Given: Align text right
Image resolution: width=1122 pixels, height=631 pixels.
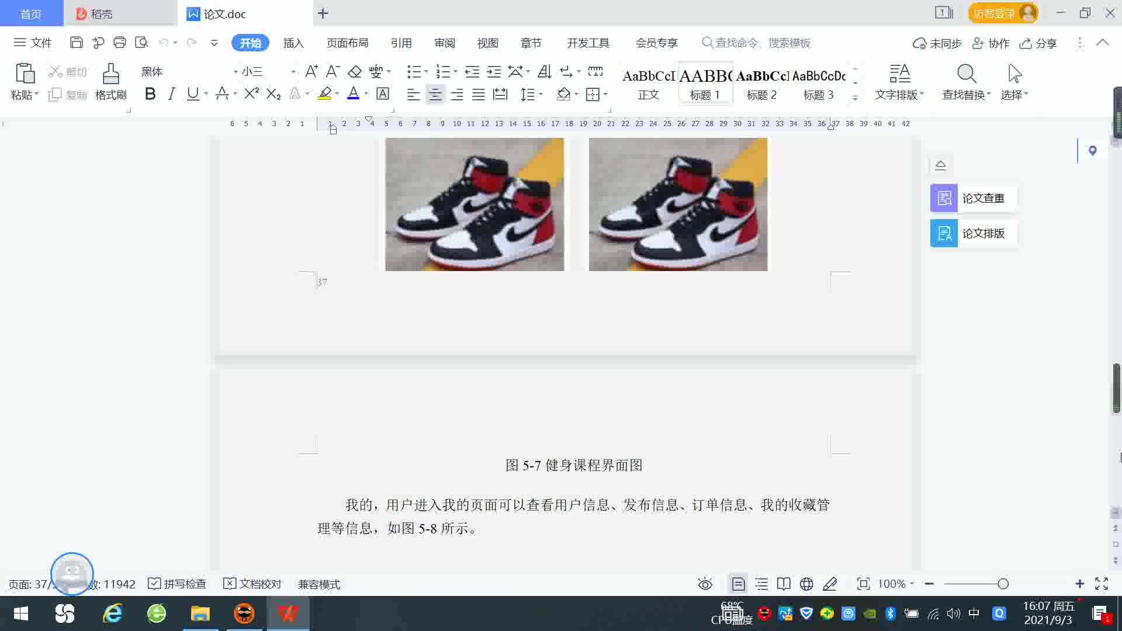Looking at the screenshot, I should (456, 94).
